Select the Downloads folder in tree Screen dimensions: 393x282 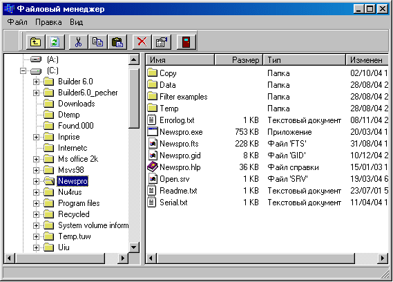click(x=77, y=104)
